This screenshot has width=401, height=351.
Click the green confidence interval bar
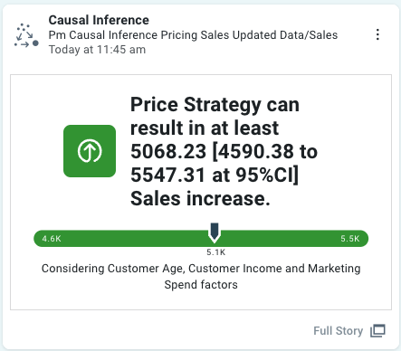pyautogui.click(x=201, y=239)
